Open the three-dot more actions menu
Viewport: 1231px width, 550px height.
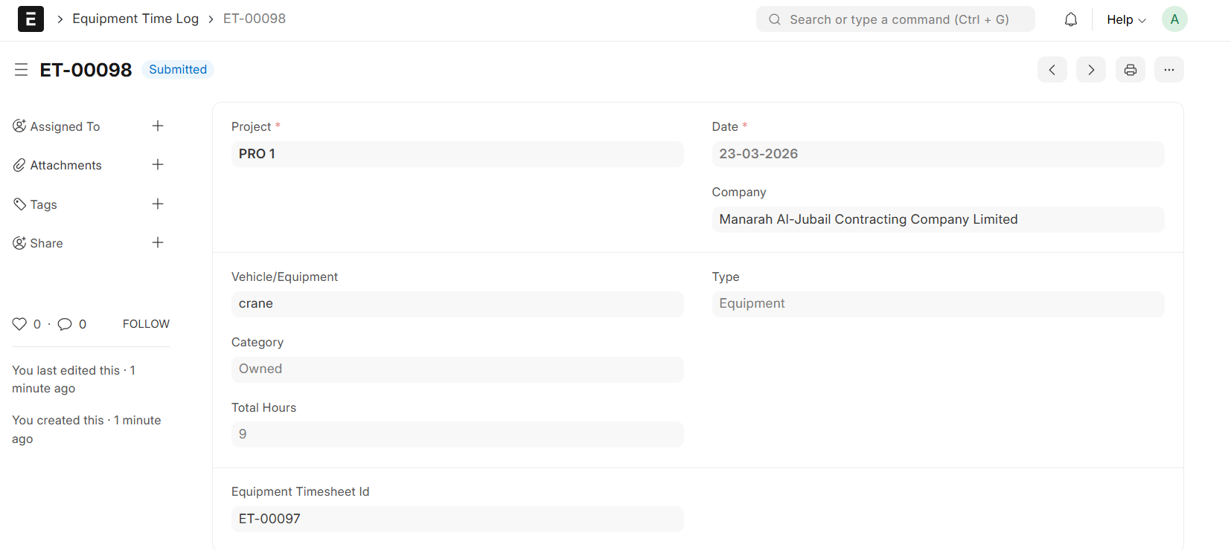coord(1168,70)
